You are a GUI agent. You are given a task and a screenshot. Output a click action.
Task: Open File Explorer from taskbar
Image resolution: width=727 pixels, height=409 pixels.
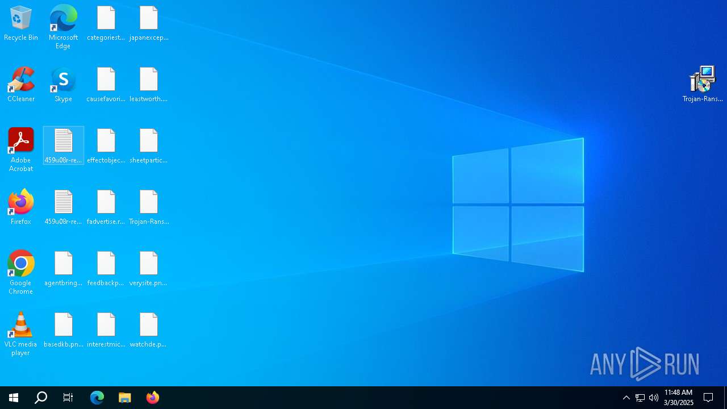125,398
